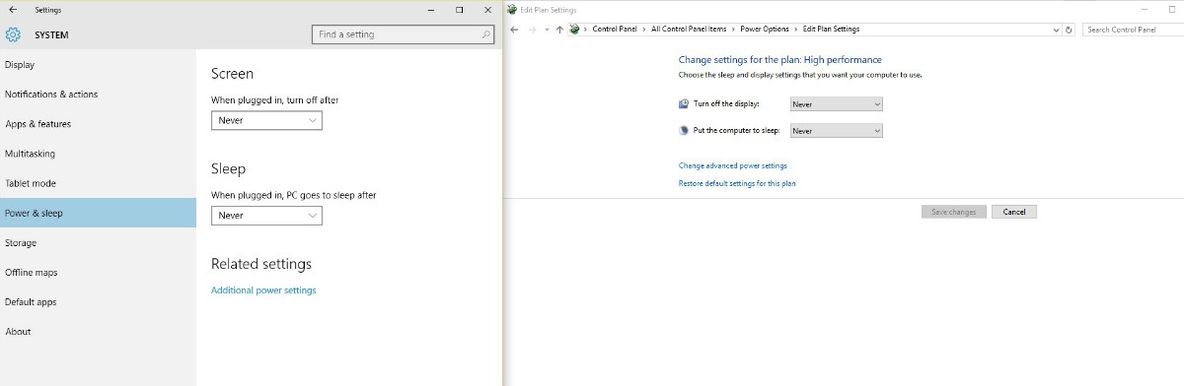
Task: Open Additional power settings link
Action: [263, 290]
